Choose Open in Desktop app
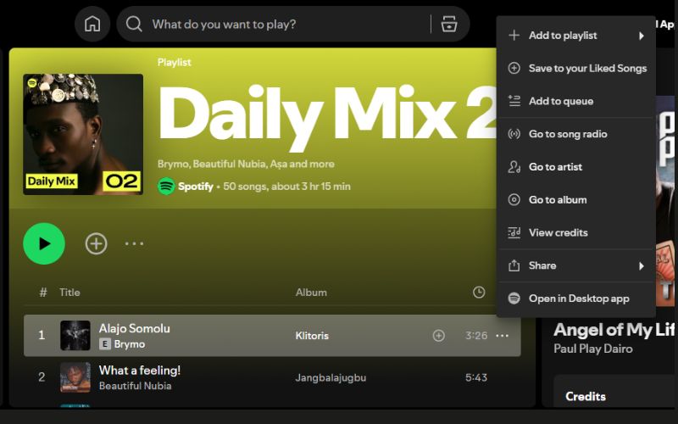Screen dimensions: 678x424 [578, 298]
